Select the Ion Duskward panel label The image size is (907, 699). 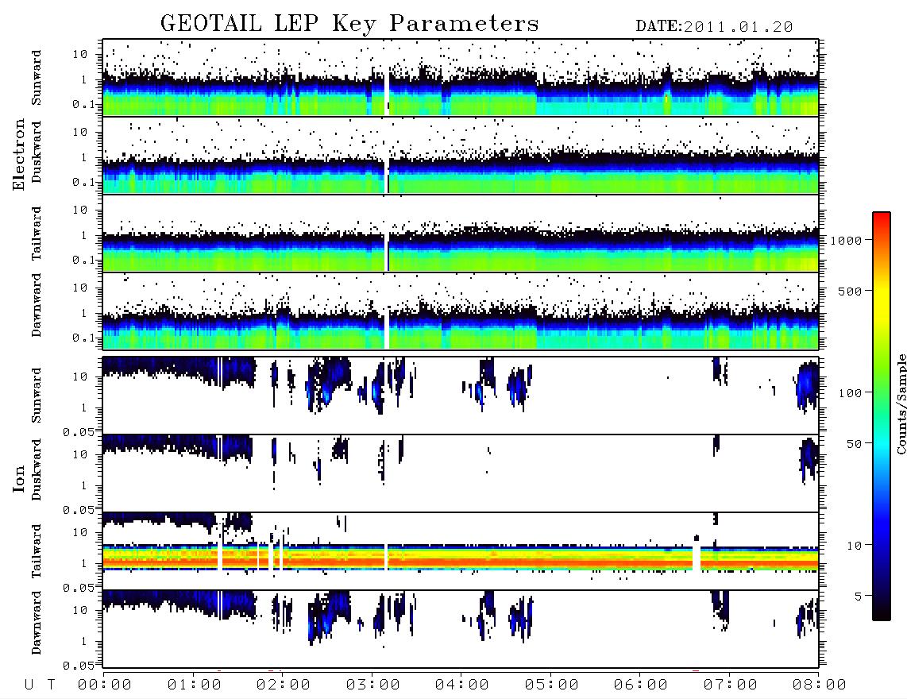(37, 469)
